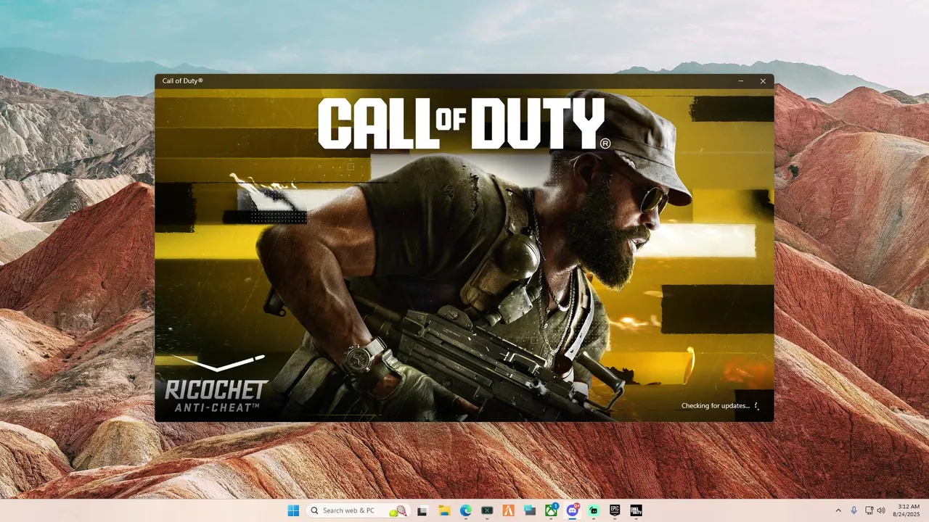Open the green robot-face taskbar app
The width and height of the screenshot is (929, 522).
[594, 510]
